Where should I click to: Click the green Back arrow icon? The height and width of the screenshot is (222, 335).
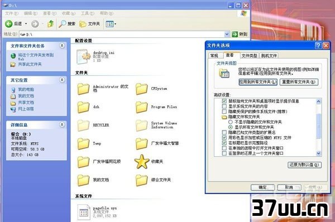(x=8, y=23)
